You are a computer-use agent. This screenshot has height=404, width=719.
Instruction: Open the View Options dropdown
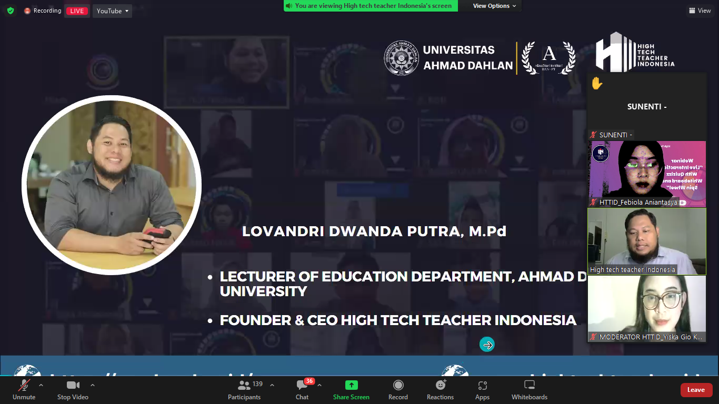click(494, 6)
